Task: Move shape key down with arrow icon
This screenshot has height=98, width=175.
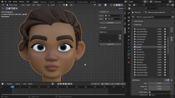Action: tap(172, 40)
